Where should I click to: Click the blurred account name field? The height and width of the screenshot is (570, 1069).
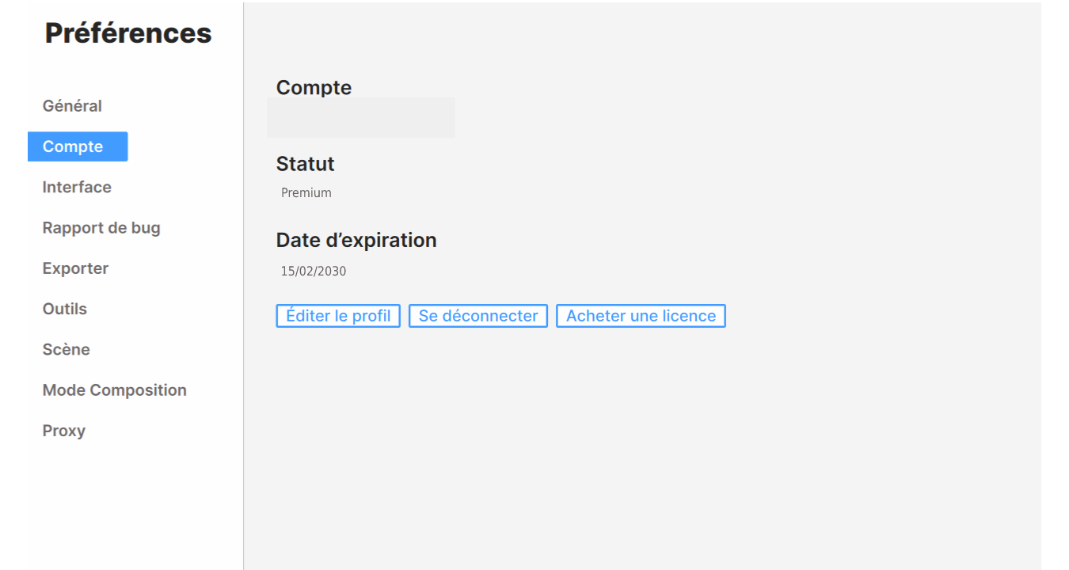pyautogui.click(x=361, y=118)
